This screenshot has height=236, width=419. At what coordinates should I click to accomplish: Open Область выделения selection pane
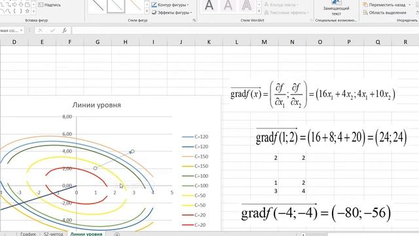pos(384,12)
